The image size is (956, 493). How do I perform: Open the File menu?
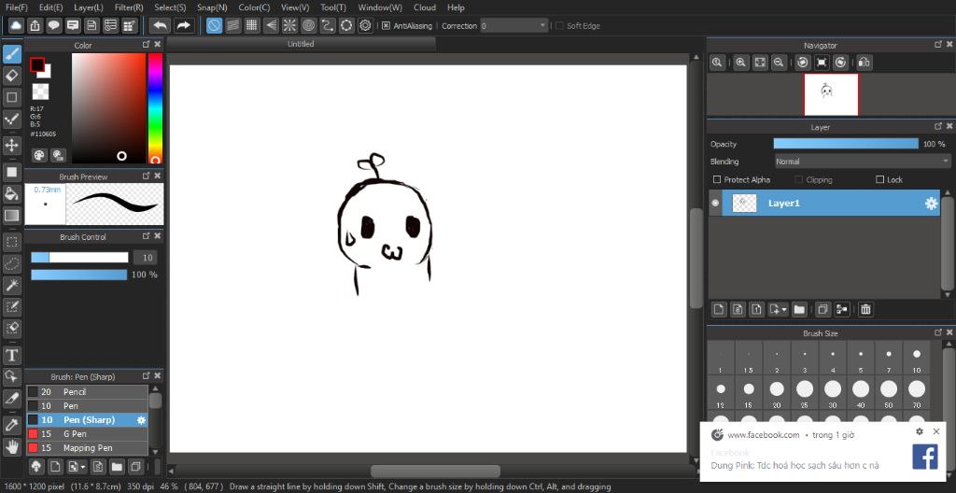[17, 7]
